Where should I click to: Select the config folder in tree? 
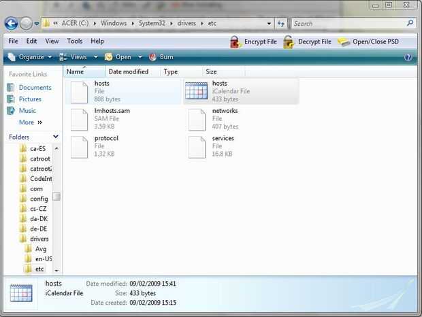34,199
